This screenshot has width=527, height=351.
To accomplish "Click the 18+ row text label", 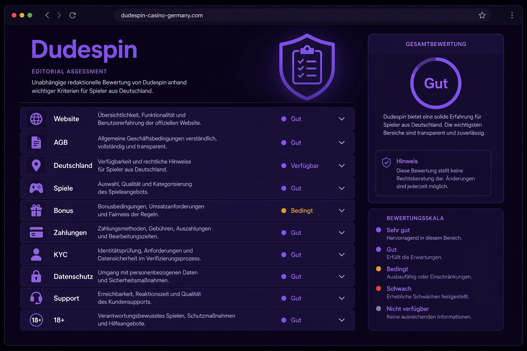I will 59,320.
